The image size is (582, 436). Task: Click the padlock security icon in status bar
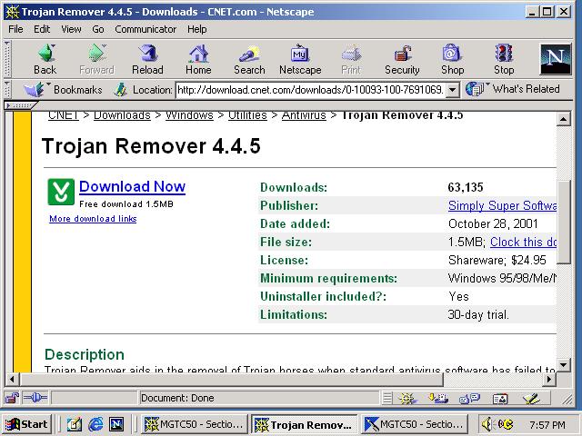point(12,398)
